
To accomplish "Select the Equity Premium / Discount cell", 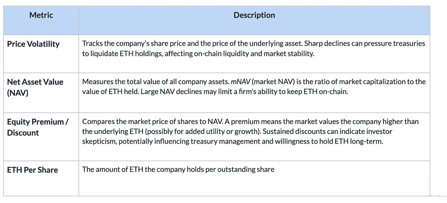I will (37, 127).
